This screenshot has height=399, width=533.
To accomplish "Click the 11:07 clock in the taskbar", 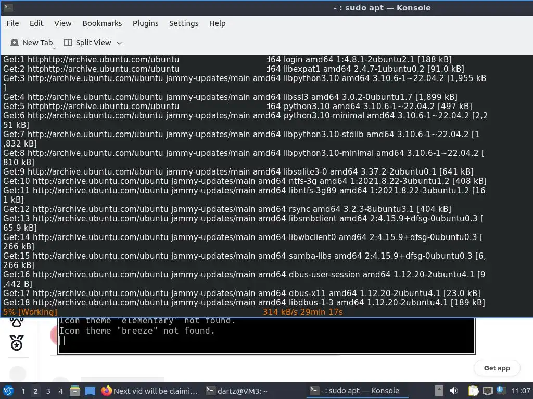I will [x=521, y=391].
